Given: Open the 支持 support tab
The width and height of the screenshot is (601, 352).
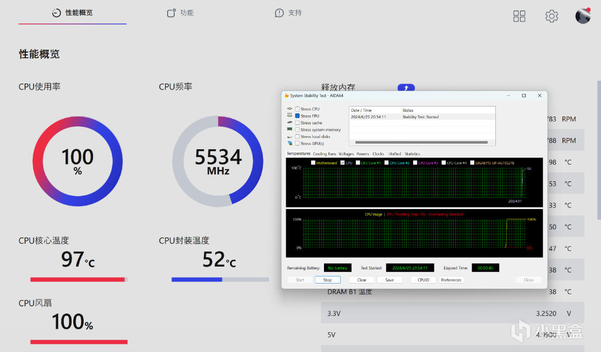Looking at the screenshot, I should 288,13.
